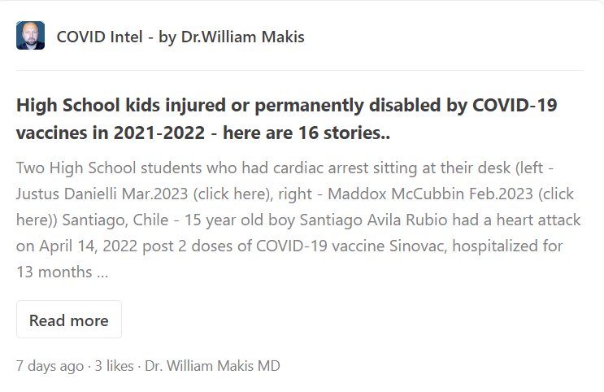Click 'by Dr.William Makis' in the header
Screen dimensions: 604x392
(x=232, y=37)
